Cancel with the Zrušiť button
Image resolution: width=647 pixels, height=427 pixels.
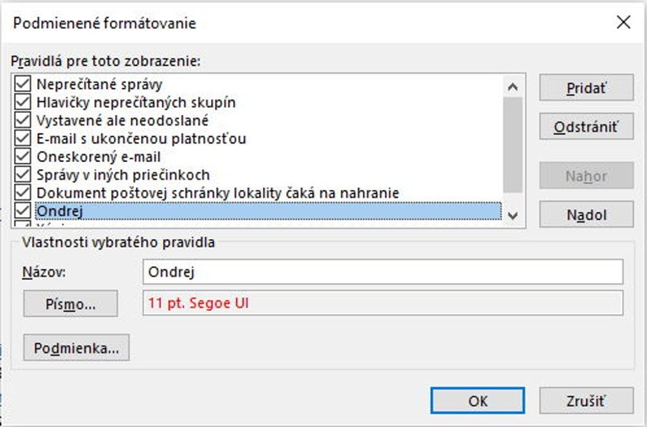click(x=586, y=401)
